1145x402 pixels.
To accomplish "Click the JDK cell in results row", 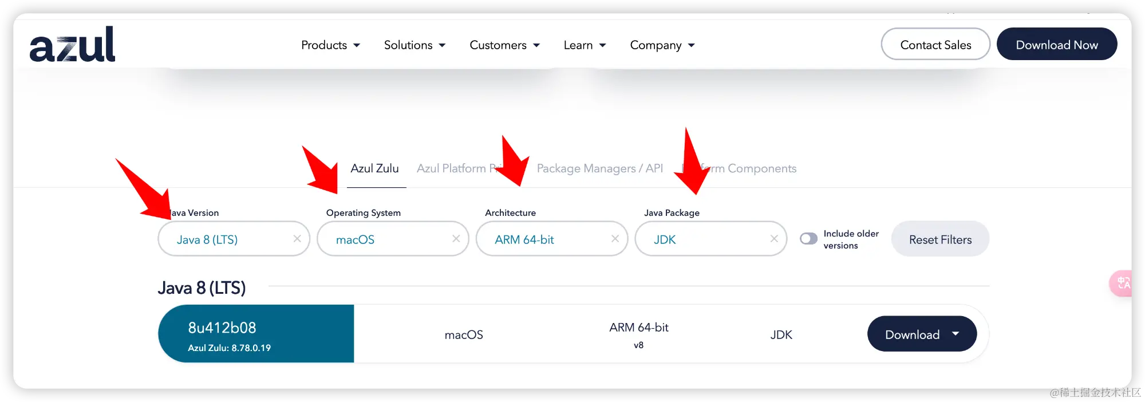I will point(781,335).
